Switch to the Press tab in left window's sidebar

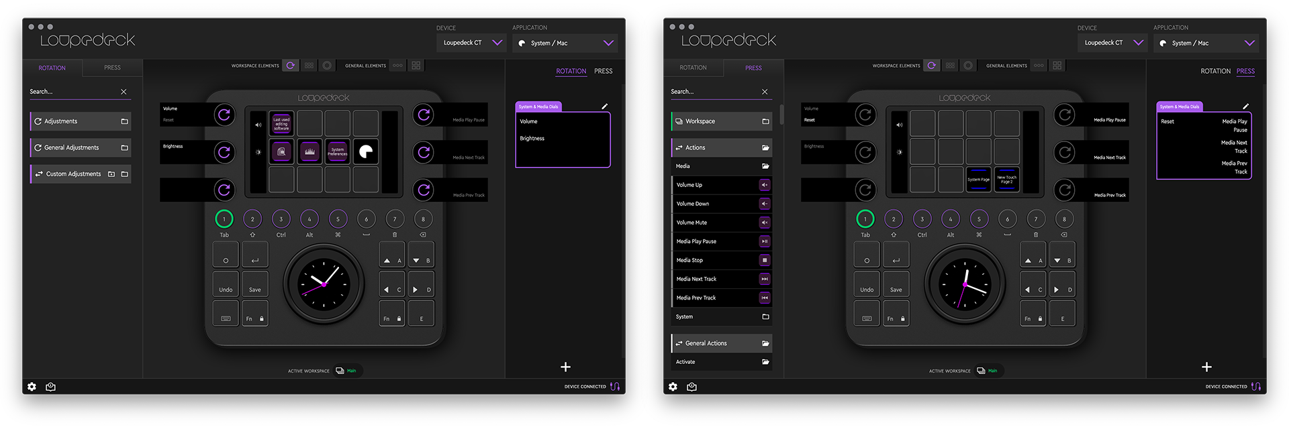click(x=112, y=68)
